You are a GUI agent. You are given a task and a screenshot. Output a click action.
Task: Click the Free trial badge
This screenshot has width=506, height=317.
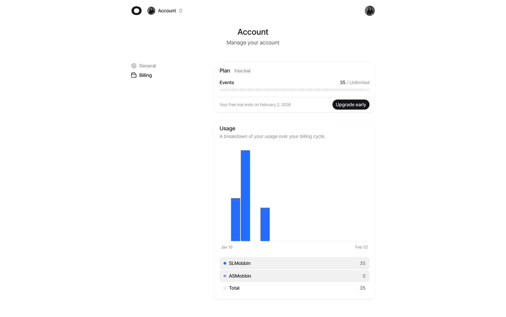pos(242,71)
